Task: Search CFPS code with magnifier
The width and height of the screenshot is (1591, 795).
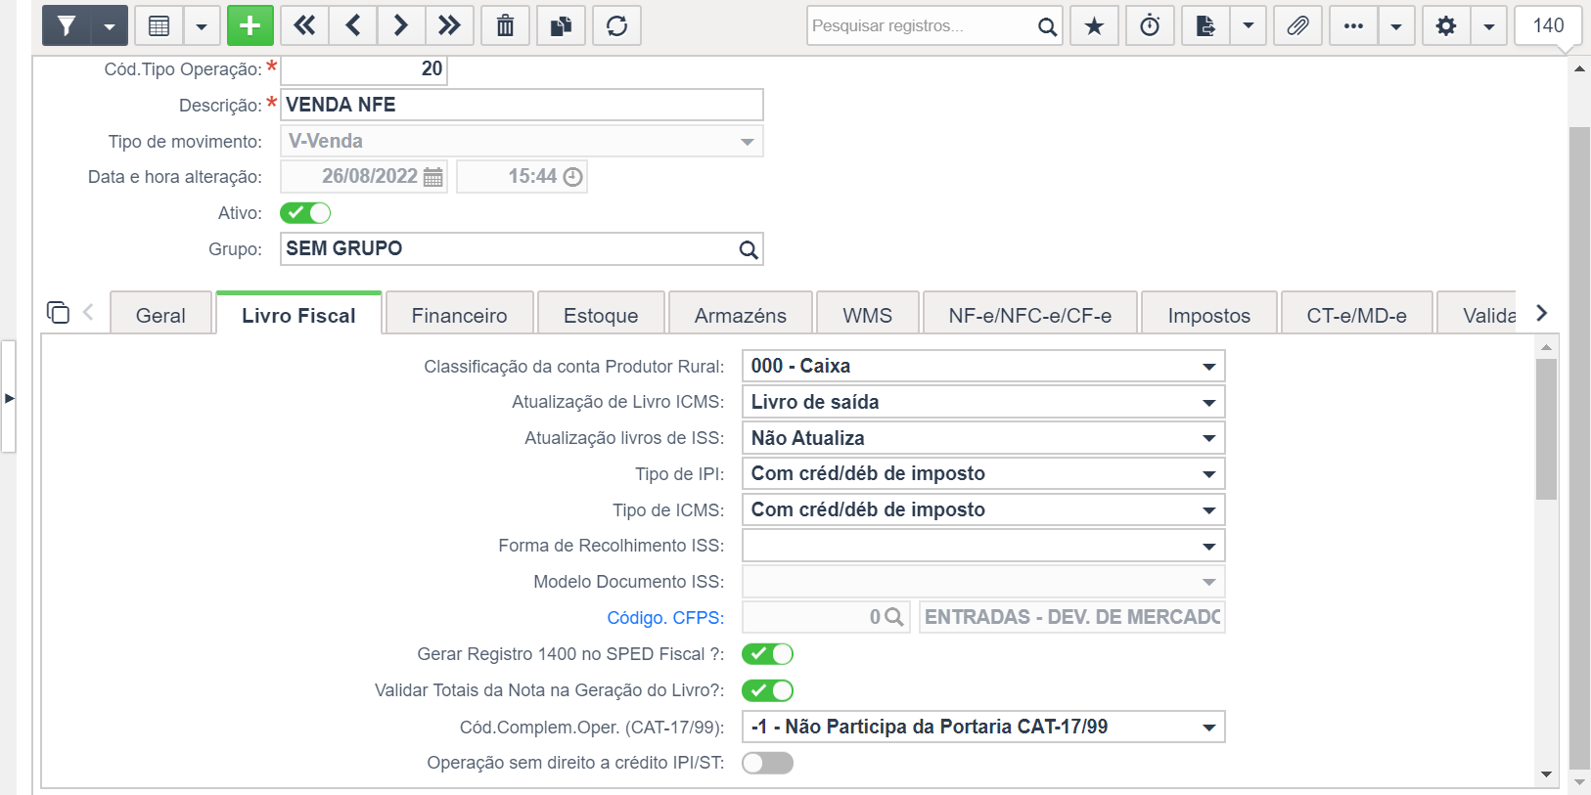Action: (893, 618)
